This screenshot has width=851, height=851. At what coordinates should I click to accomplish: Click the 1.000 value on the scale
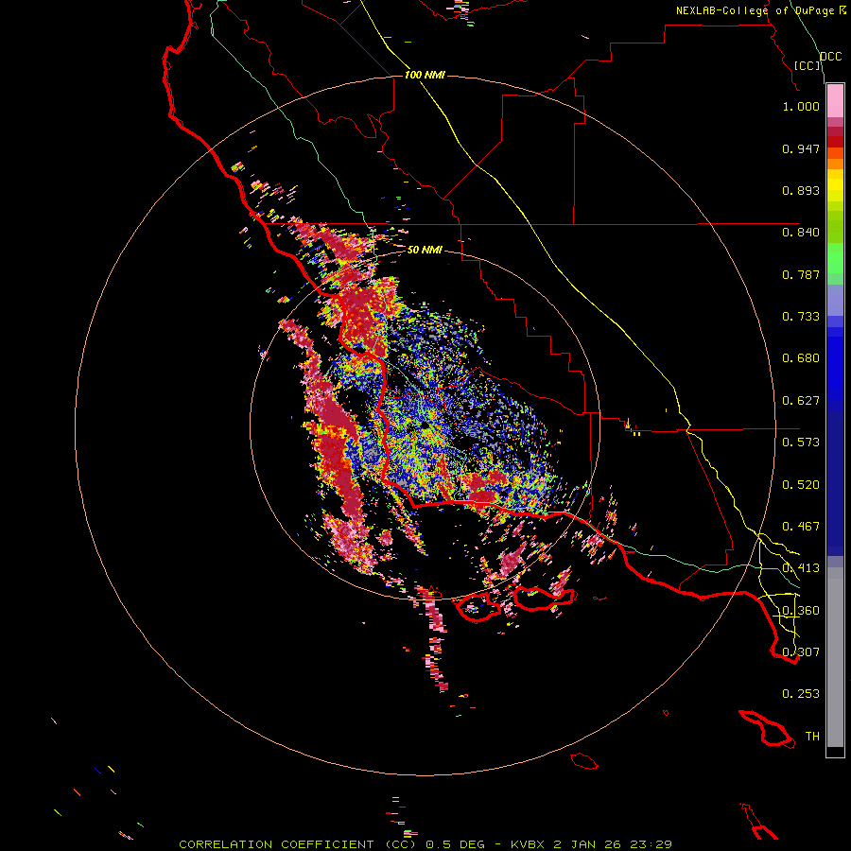coord(801,106)
